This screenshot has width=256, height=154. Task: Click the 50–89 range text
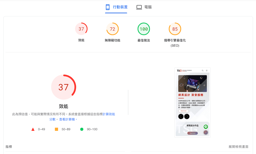66,129
